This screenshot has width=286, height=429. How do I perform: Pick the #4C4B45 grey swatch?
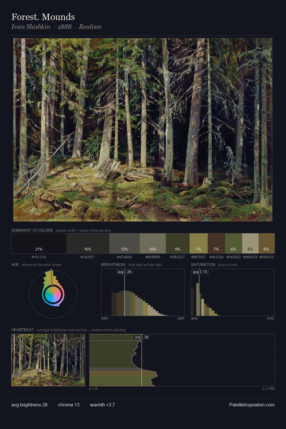click(x=124, y=243)
